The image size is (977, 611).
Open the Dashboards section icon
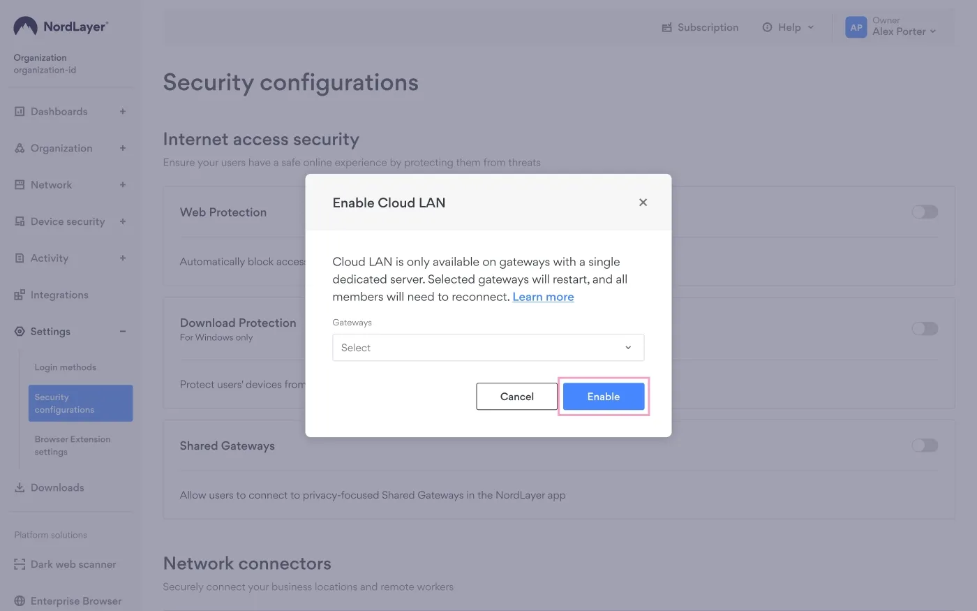tap(19, 111)
